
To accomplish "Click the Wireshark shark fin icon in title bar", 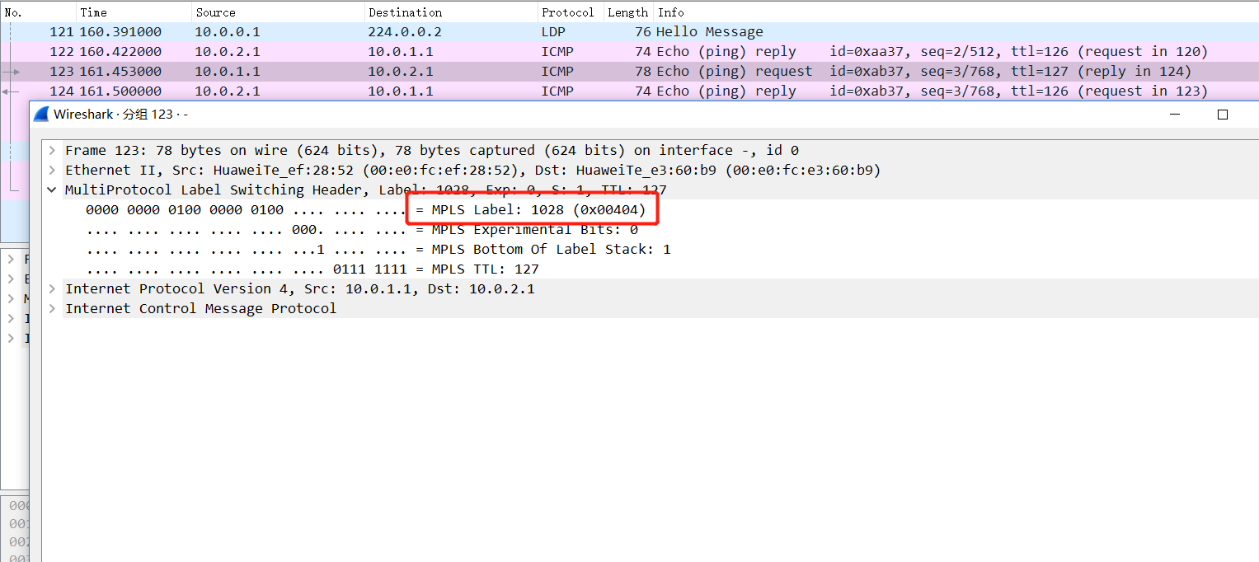I will point(40,114).
